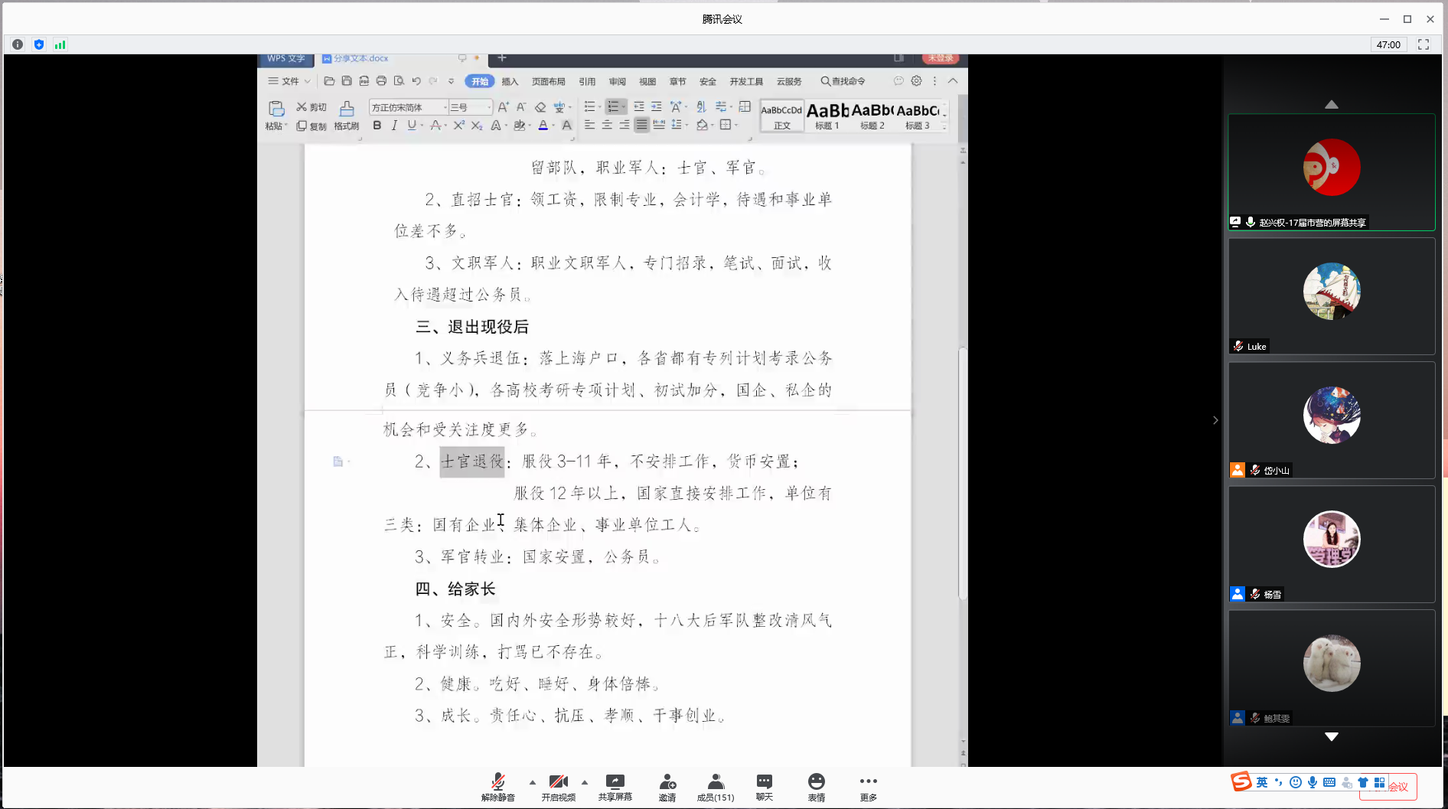Click the Invite (邀请) icon
The height and width of the screenshot is (809, 1448).
[667, 786]
